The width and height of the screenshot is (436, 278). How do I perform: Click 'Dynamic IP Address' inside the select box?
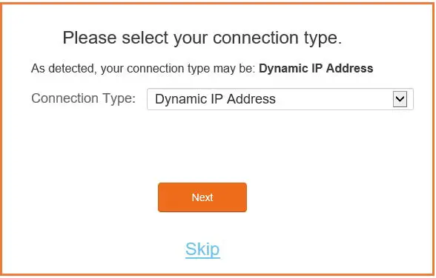click(215, 99)
